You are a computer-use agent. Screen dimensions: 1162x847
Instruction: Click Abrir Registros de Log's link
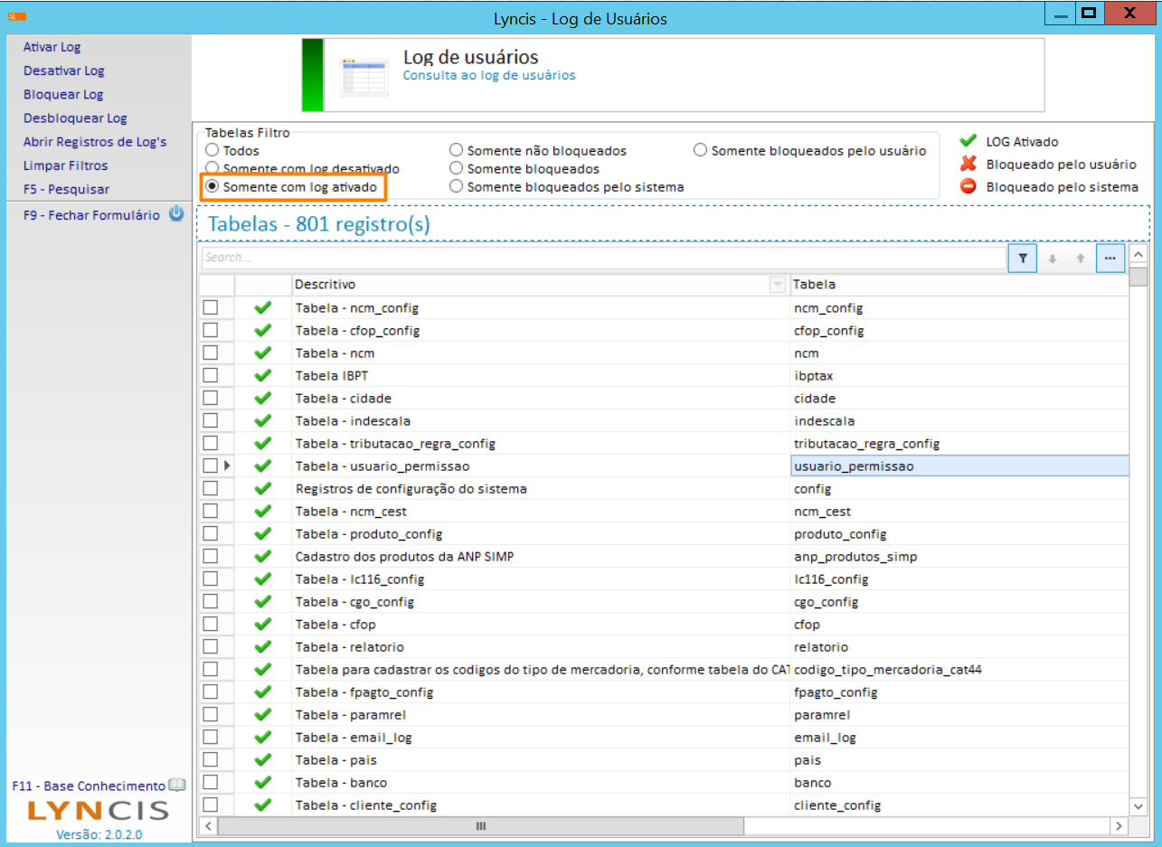click(x=95, y=142)
